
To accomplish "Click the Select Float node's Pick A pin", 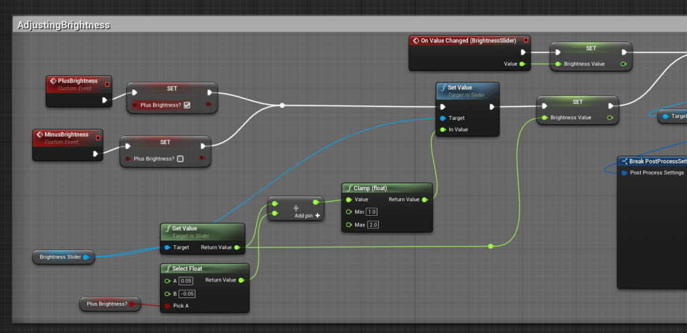I will click(166, 306).
